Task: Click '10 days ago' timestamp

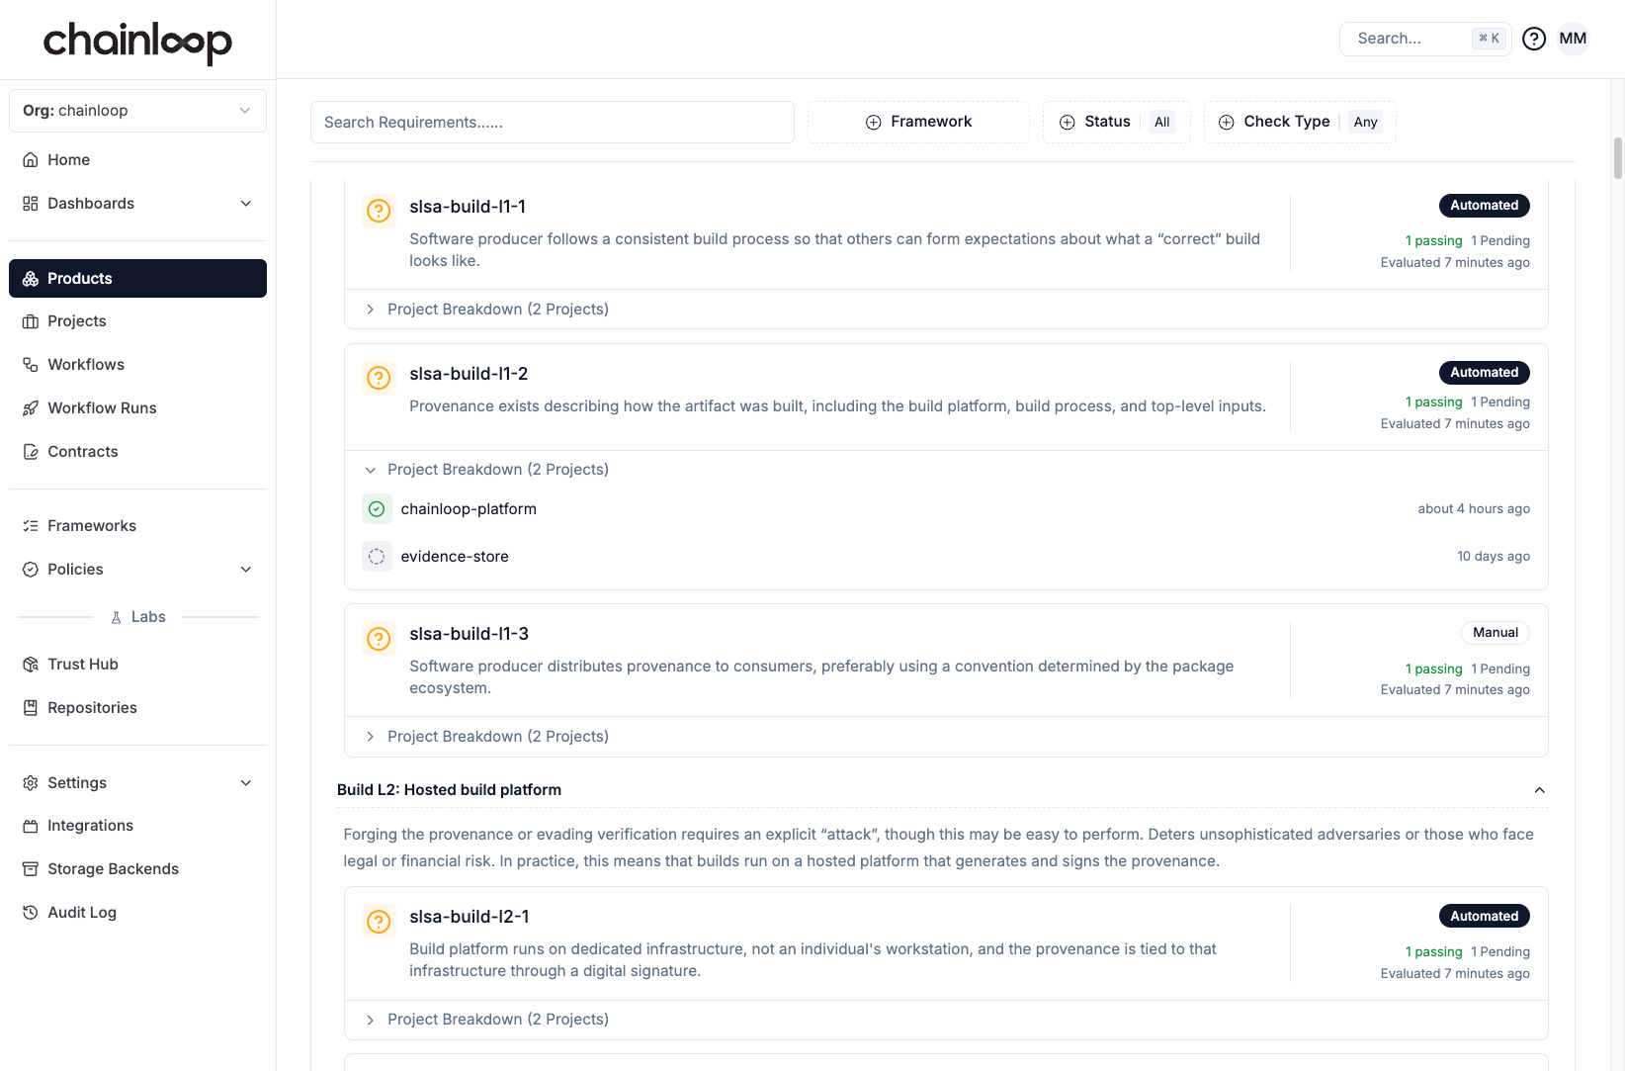Action: coord(1494,557)
